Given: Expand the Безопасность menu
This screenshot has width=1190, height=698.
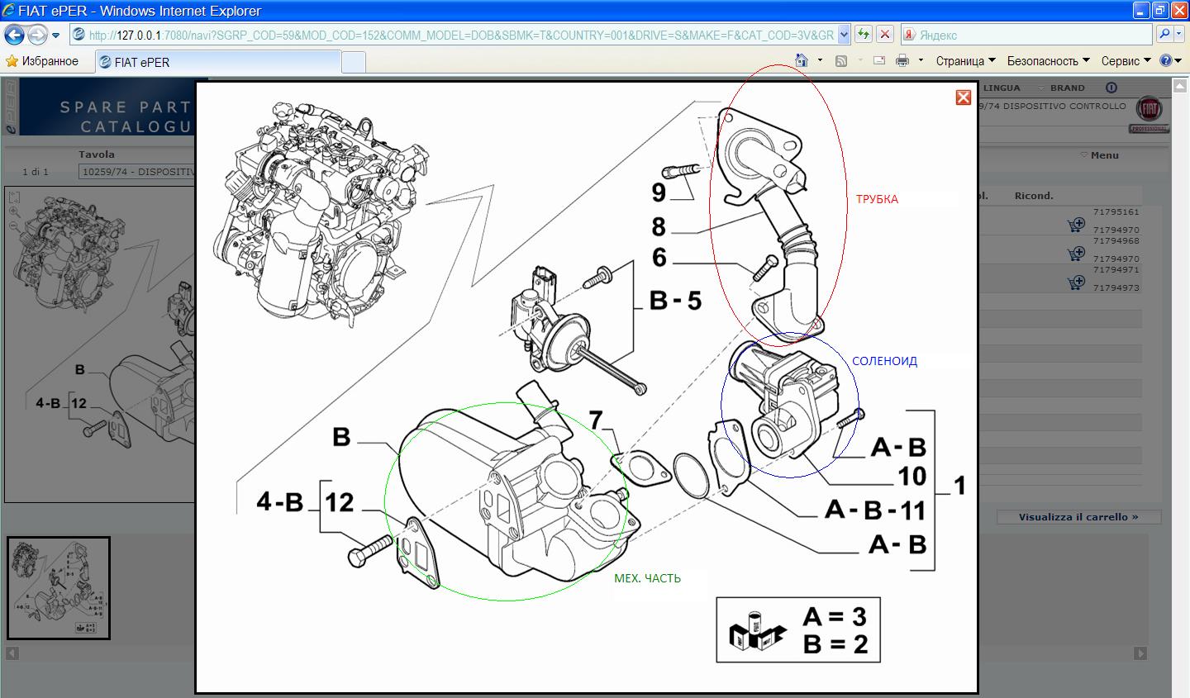Looking at the screenshot, I should pyautogui.click(x=1048, y=61).
